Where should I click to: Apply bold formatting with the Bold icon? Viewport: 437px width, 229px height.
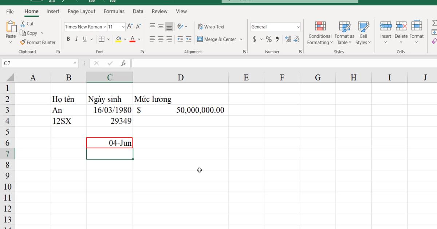click(68, 39)
